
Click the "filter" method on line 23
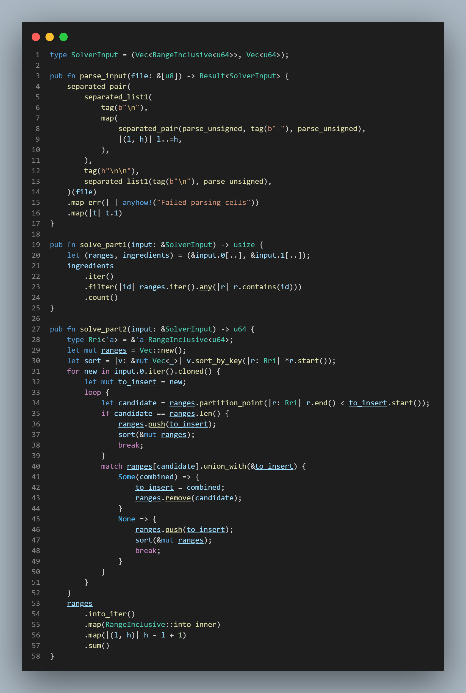(x=101, y=287)
